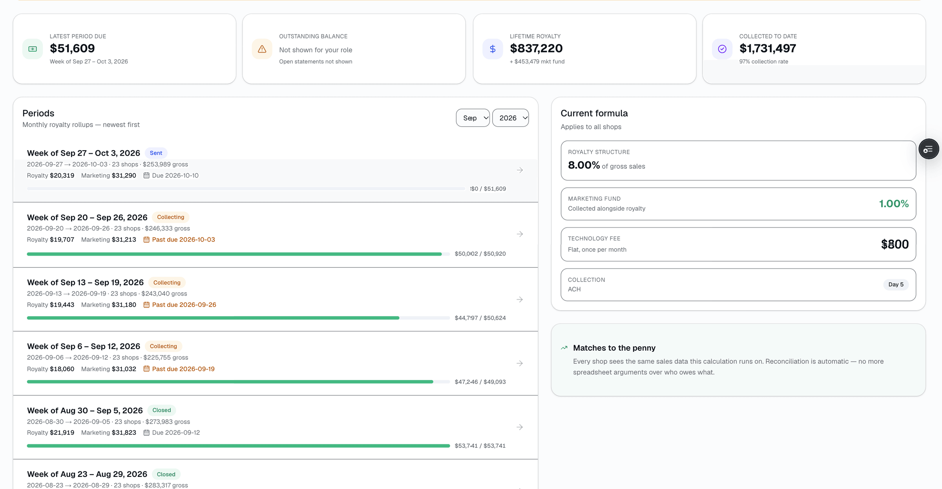
Task: Select Week of Sep 20 – Sep 26, 2026 title
Action: point(87,217)
